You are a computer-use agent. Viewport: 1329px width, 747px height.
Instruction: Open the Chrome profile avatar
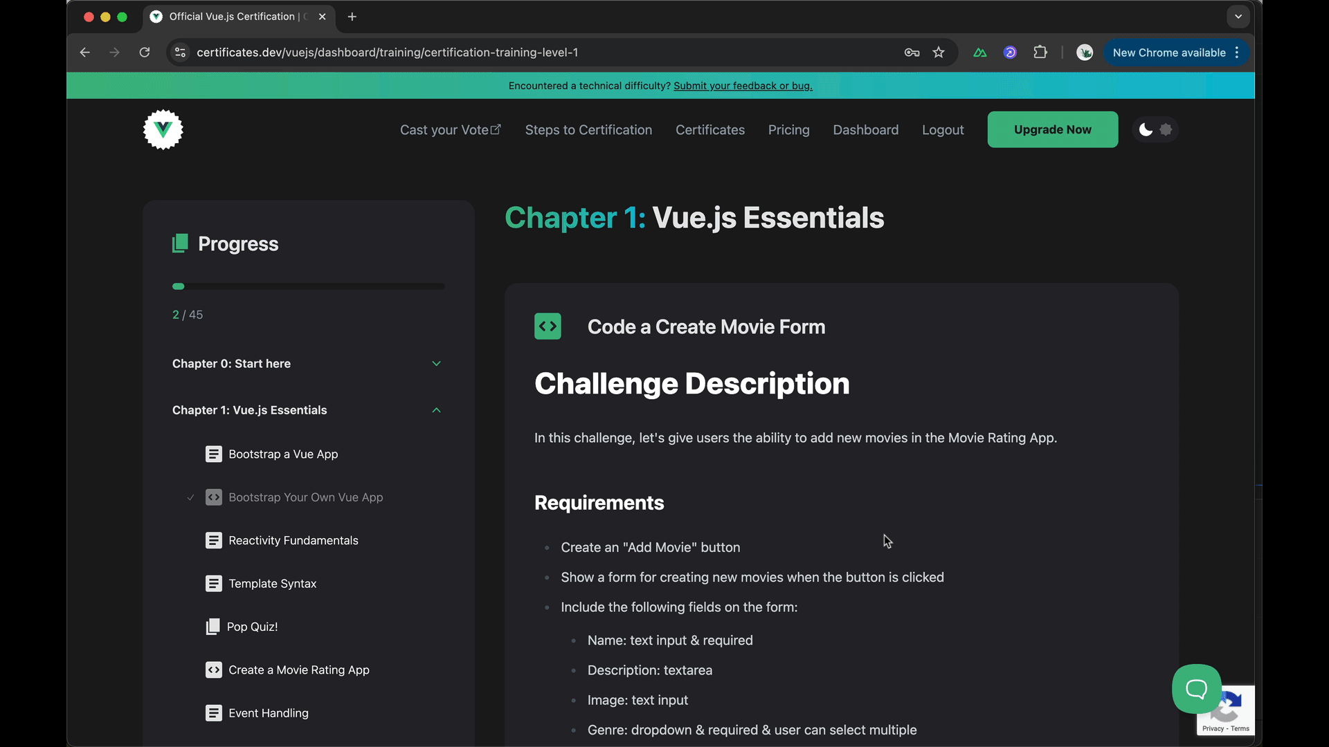coord(1085,53)
